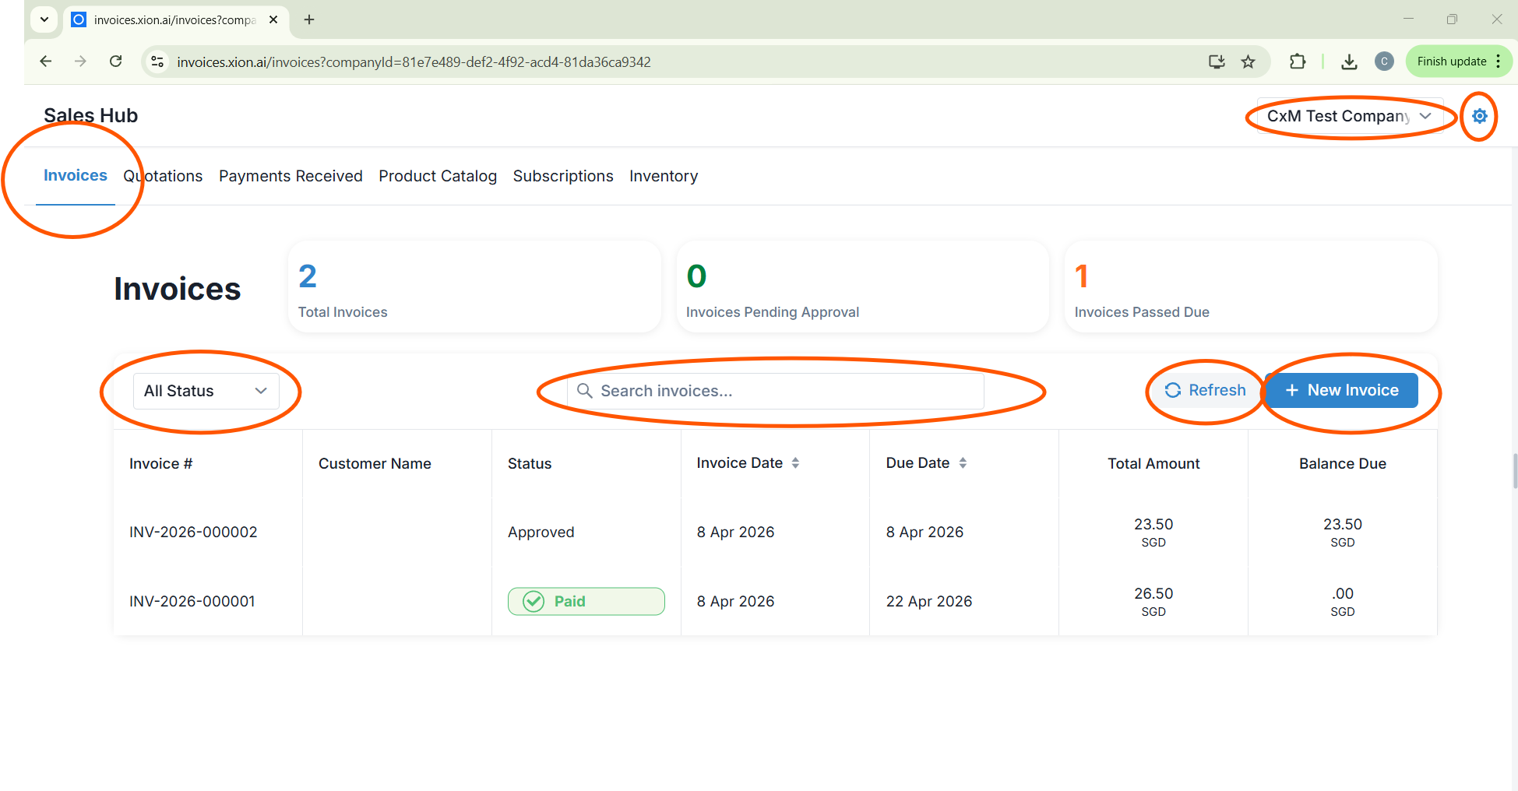Refresh the invoices list
Image resolution: width=1518 pixels, height=791 pixels.
(1205, 390)
